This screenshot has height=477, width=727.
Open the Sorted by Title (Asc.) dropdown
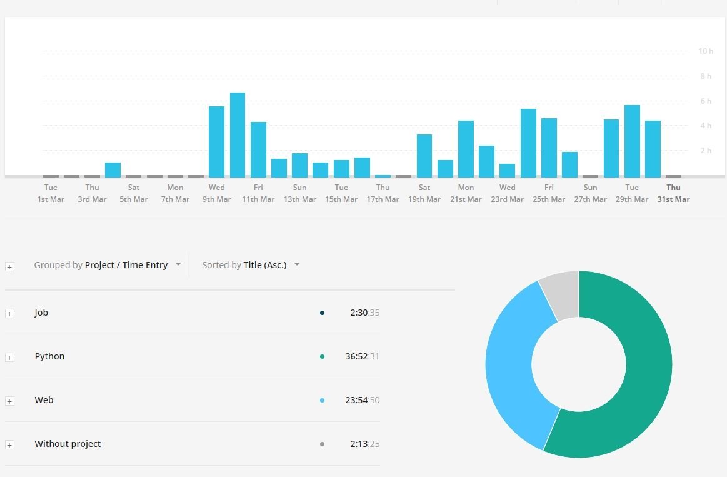(251, 265)
